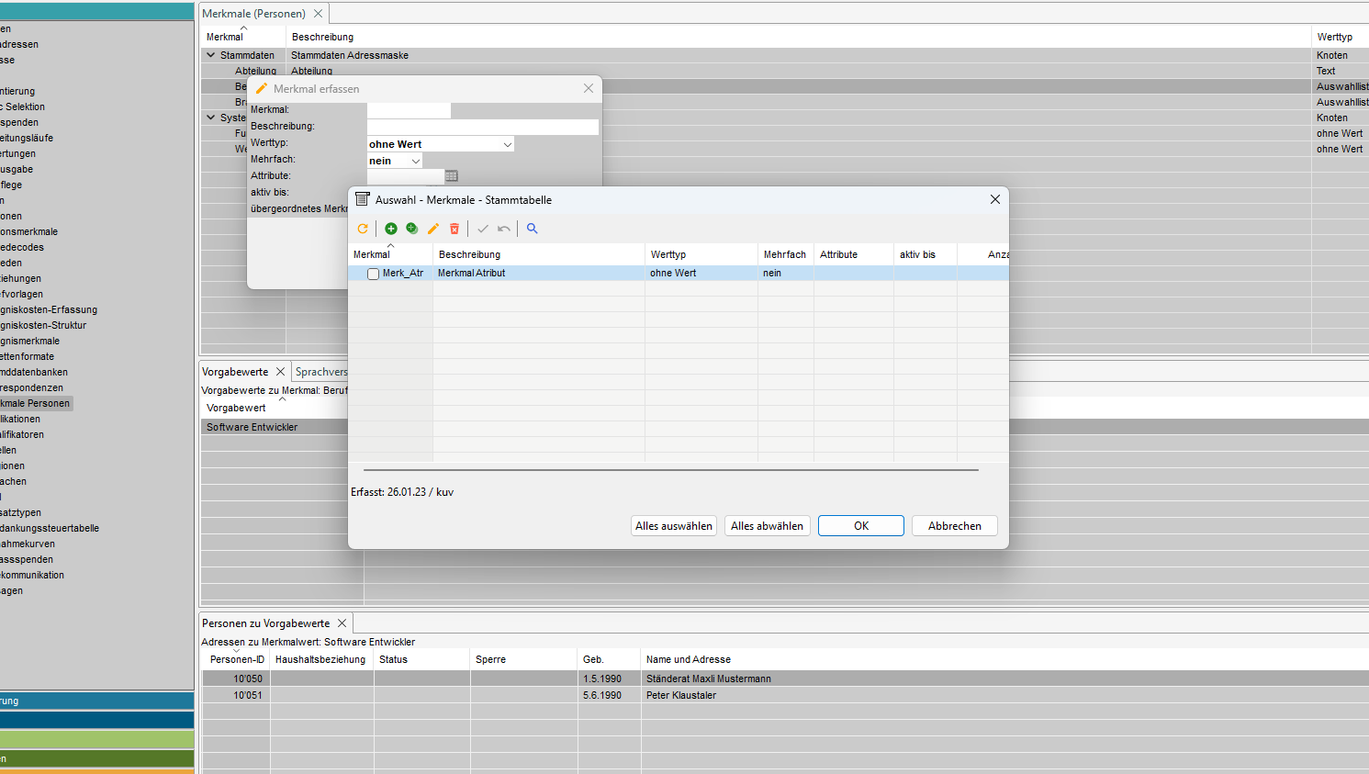
Task: Tick the Merk_Atr checkbox
Action: [373, 274]
